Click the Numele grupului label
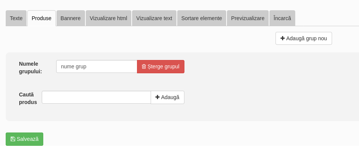Screen dimensions: 359x153 tap(30, 68)
